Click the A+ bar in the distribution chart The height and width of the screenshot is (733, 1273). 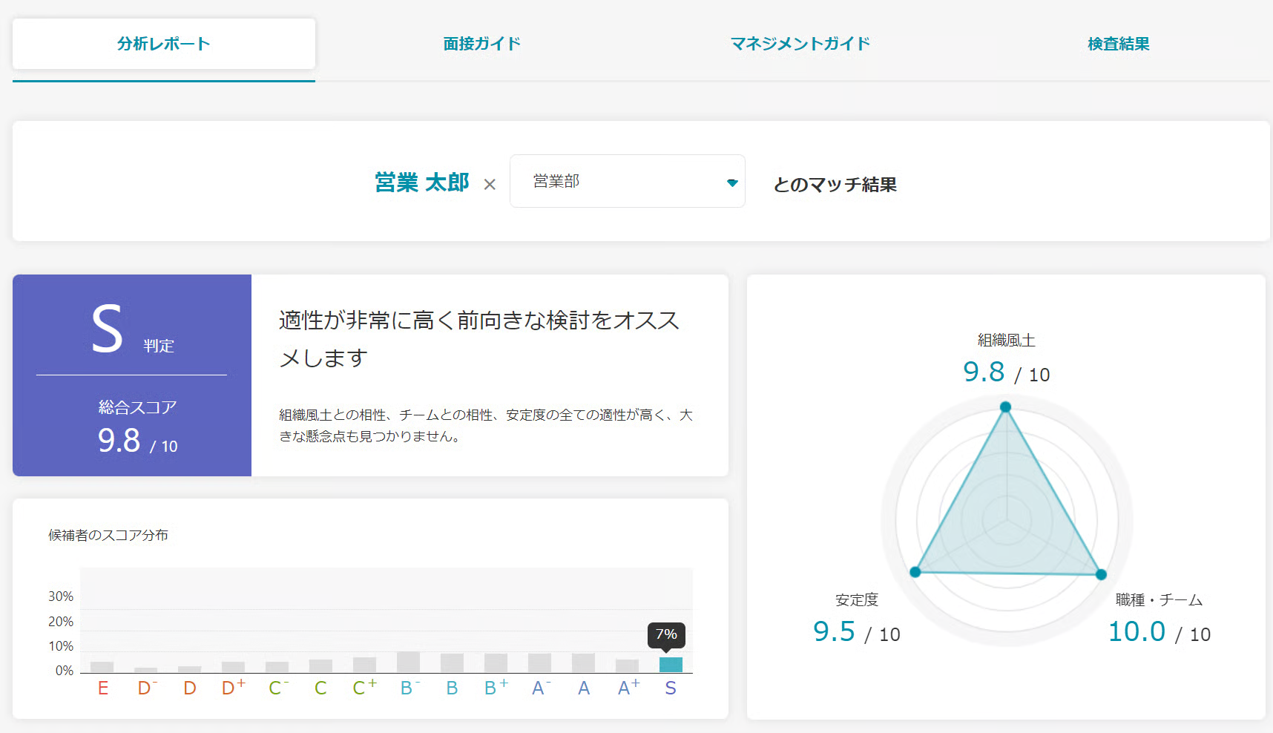[x=627, y=665]
